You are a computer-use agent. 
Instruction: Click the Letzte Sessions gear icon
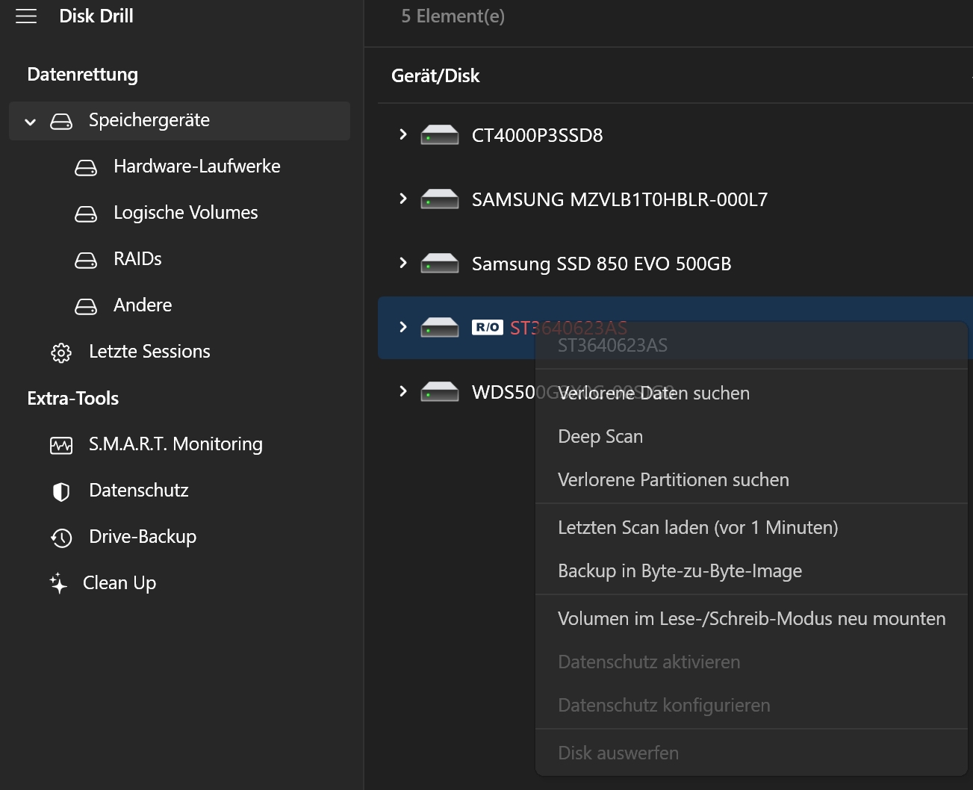tap(61, 352)
